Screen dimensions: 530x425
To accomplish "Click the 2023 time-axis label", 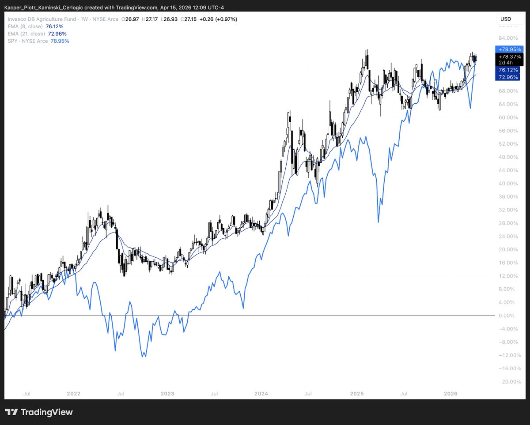I will click(x=167, y=393).
